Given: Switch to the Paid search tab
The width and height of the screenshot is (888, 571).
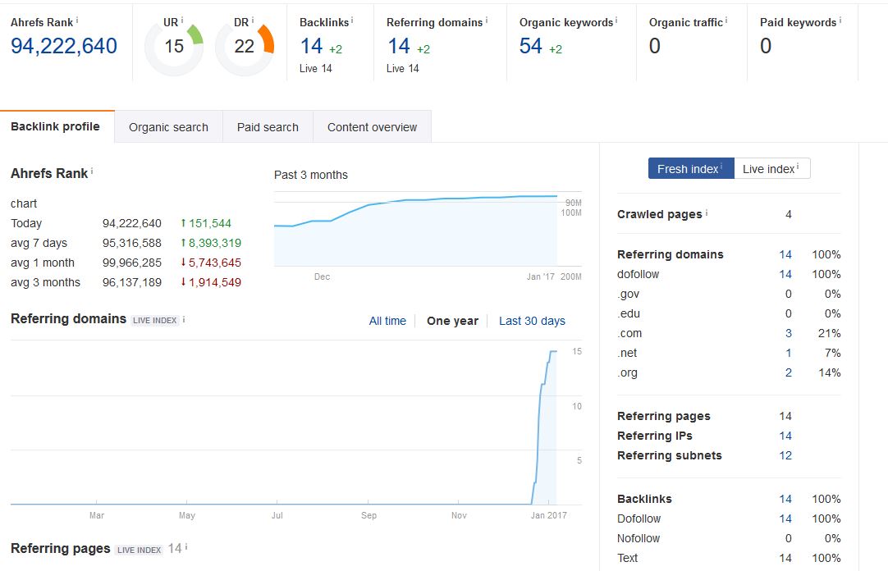Looking at the screenshot, I should pyautogui.click(x=268, y=127).
